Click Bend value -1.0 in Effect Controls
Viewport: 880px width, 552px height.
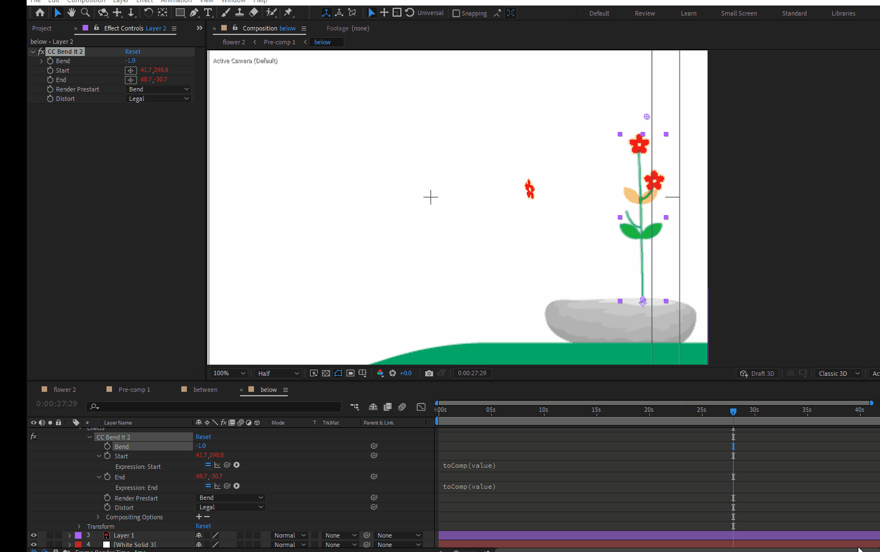click(x=130, y=61)
